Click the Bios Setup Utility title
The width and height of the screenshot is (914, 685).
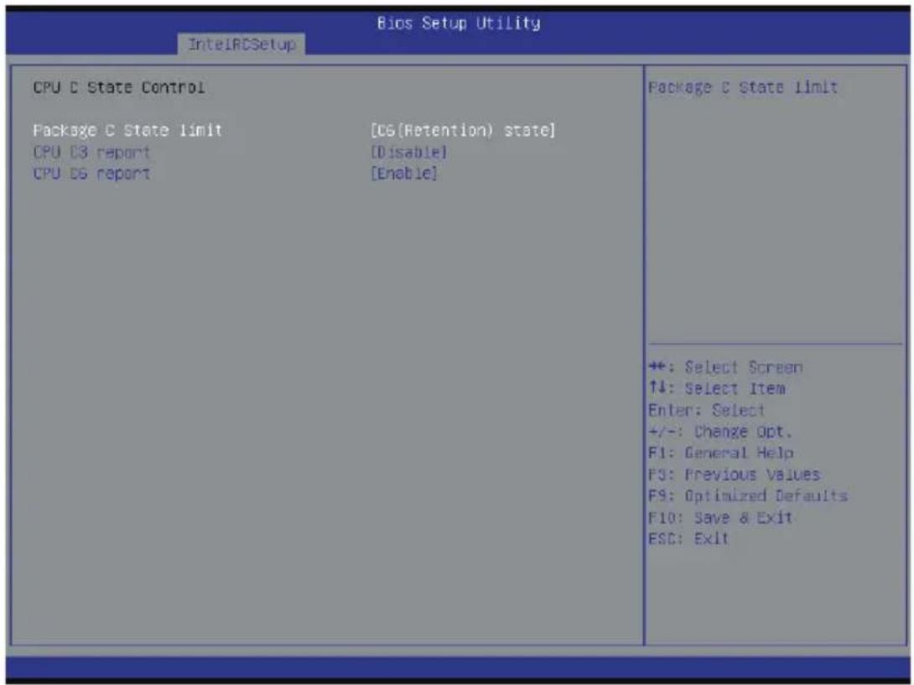coord(458,23)
